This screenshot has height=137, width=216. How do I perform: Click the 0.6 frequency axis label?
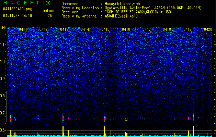3,130
